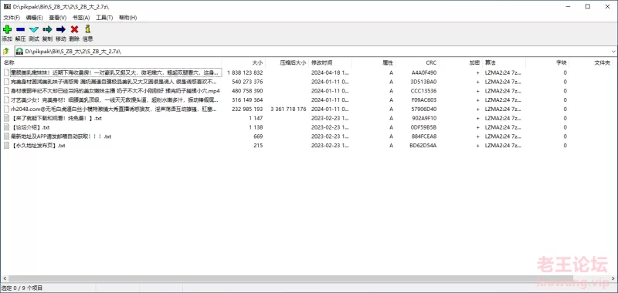Click the 复制 (Copy) arrow icon
Image resolution: width=618 pixels, height=293 pixels.
(47, 29)
